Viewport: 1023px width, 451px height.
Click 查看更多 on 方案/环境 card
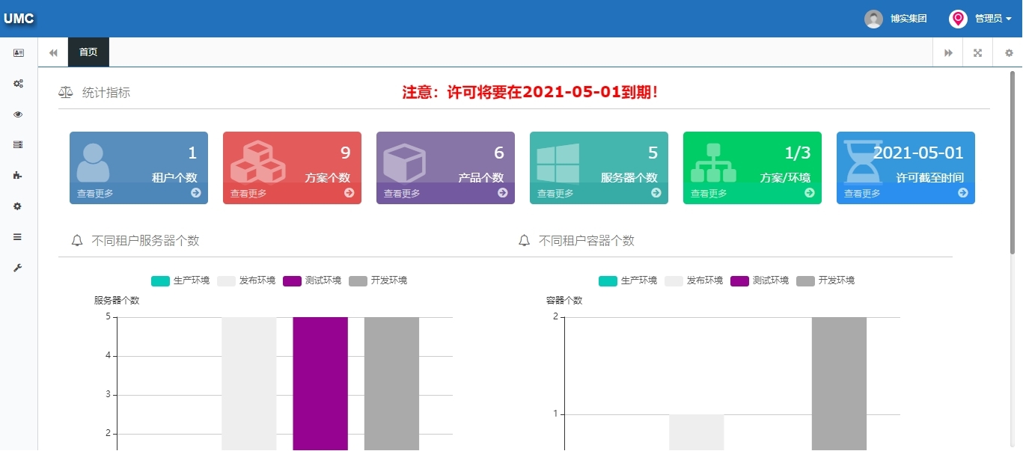pyautogui.click(x=709, y=193)
